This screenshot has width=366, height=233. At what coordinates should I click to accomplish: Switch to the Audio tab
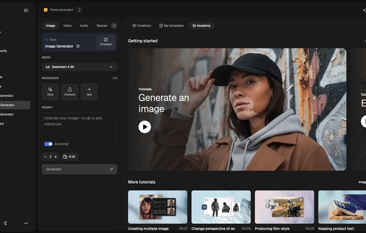(x=84, y=25)
